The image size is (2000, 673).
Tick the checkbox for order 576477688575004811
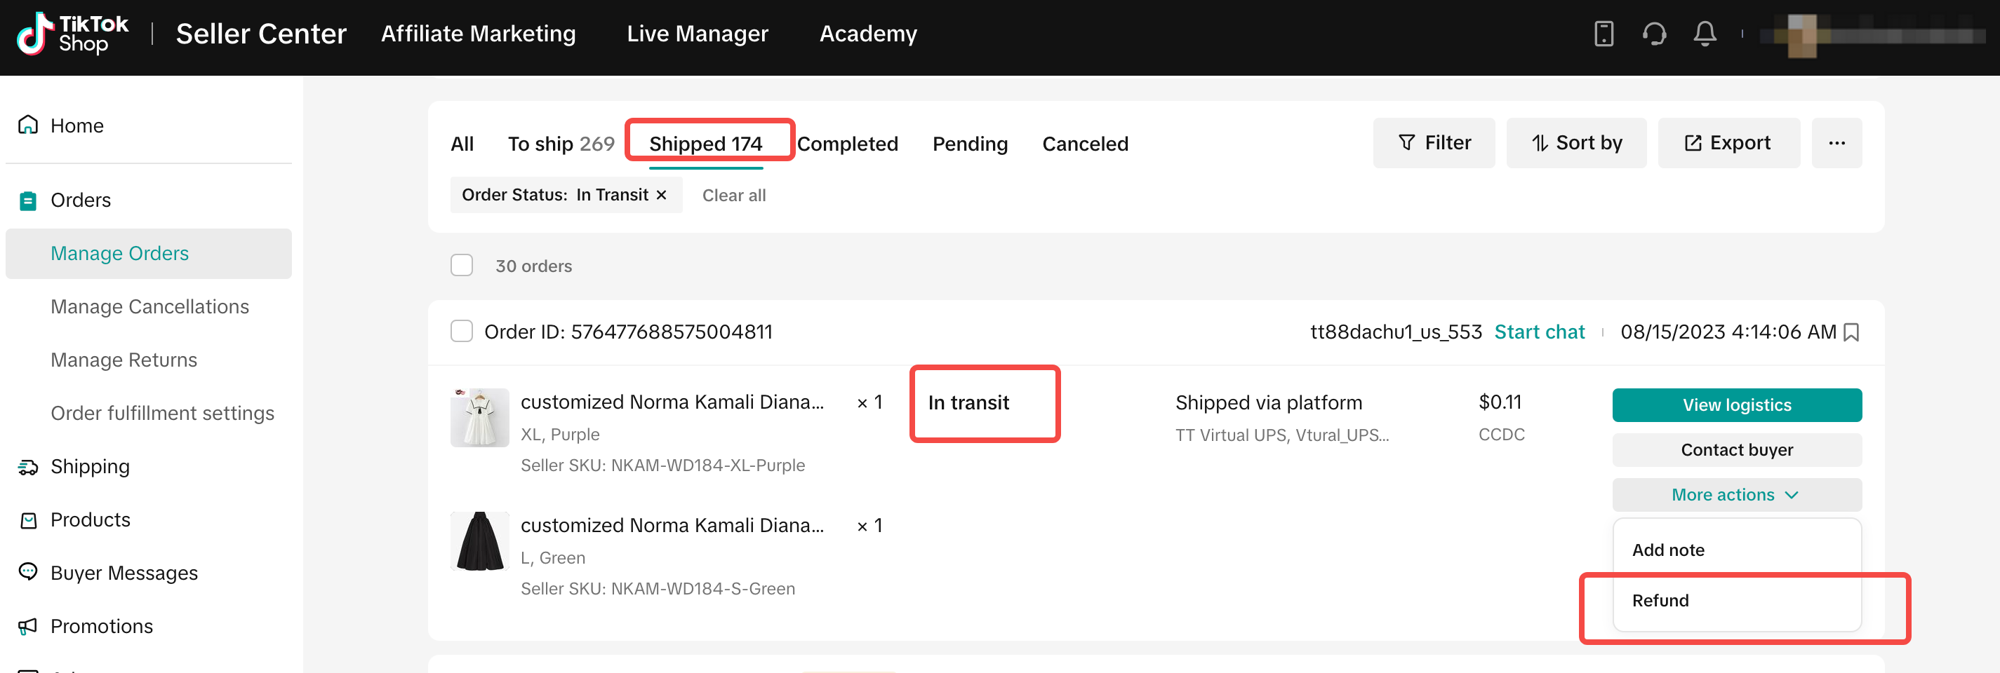click(x=462, y=332)
